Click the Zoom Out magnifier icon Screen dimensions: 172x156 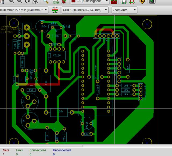[20, 1]
